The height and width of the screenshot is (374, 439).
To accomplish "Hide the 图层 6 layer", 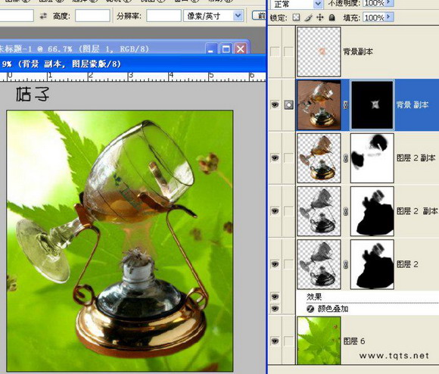I will 275,341.
